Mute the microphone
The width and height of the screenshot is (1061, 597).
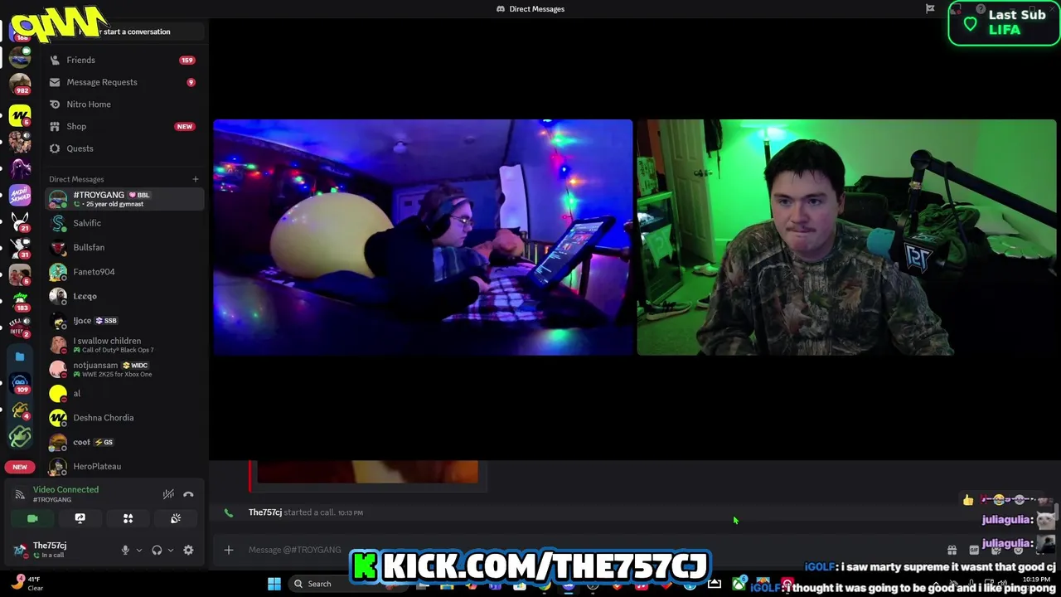tap(125, 550)
